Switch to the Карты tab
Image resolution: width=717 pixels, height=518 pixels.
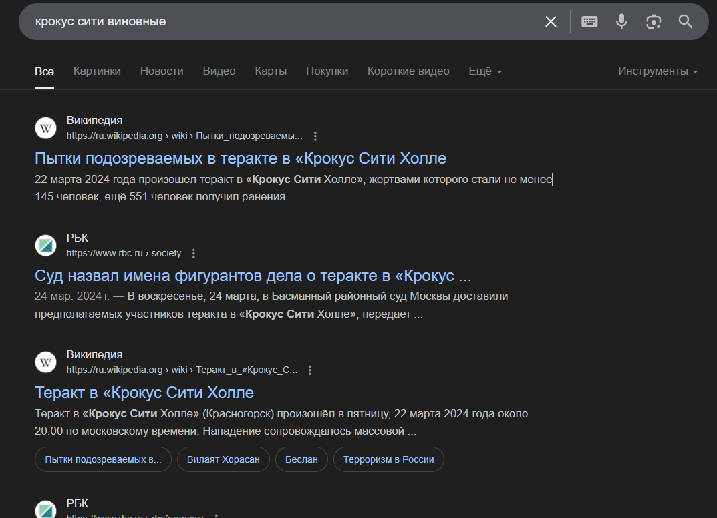tap(271, 71)
